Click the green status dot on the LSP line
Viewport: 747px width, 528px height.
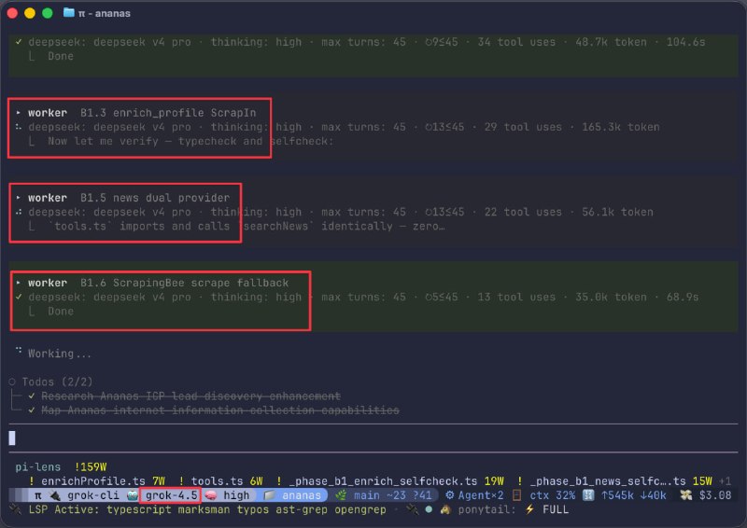pos(430,510)
